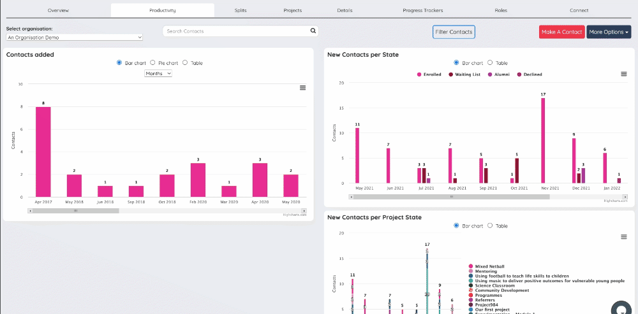This screenshot has width=638, height=314.
Task: Click the Make A Contact button
Action: 562,32
